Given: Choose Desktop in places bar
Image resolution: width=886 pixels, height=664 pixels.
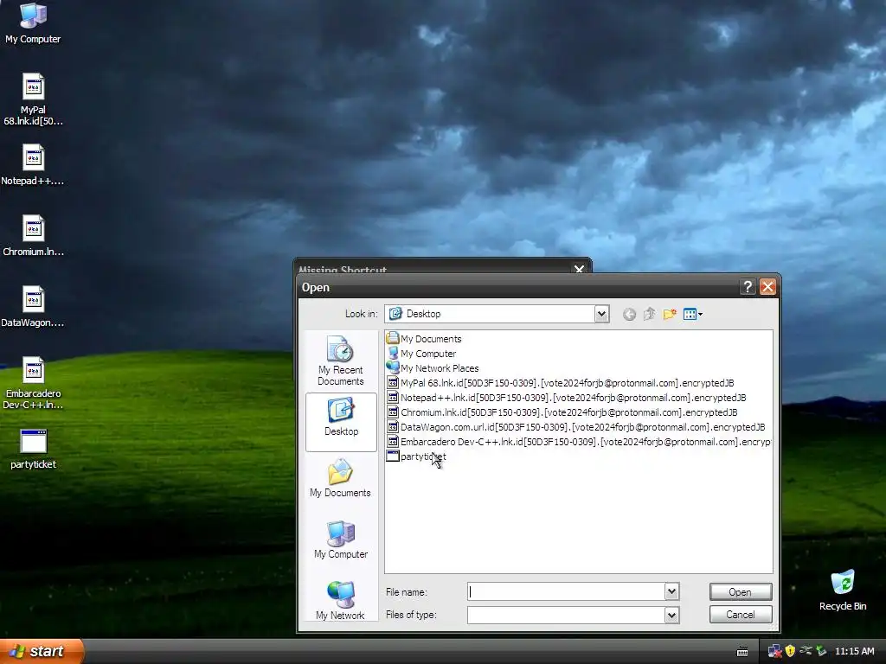Looking at the screenshot, I should click(341, 422).
